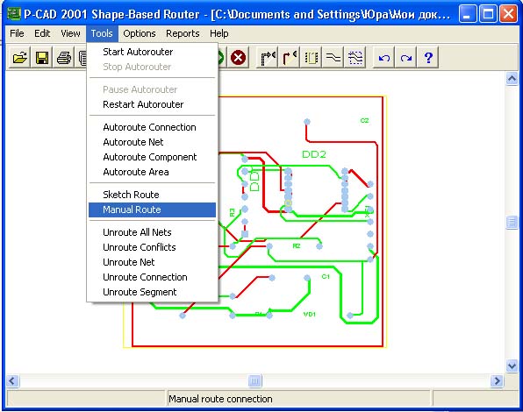Click the pad at top near C2

[307, 122]
